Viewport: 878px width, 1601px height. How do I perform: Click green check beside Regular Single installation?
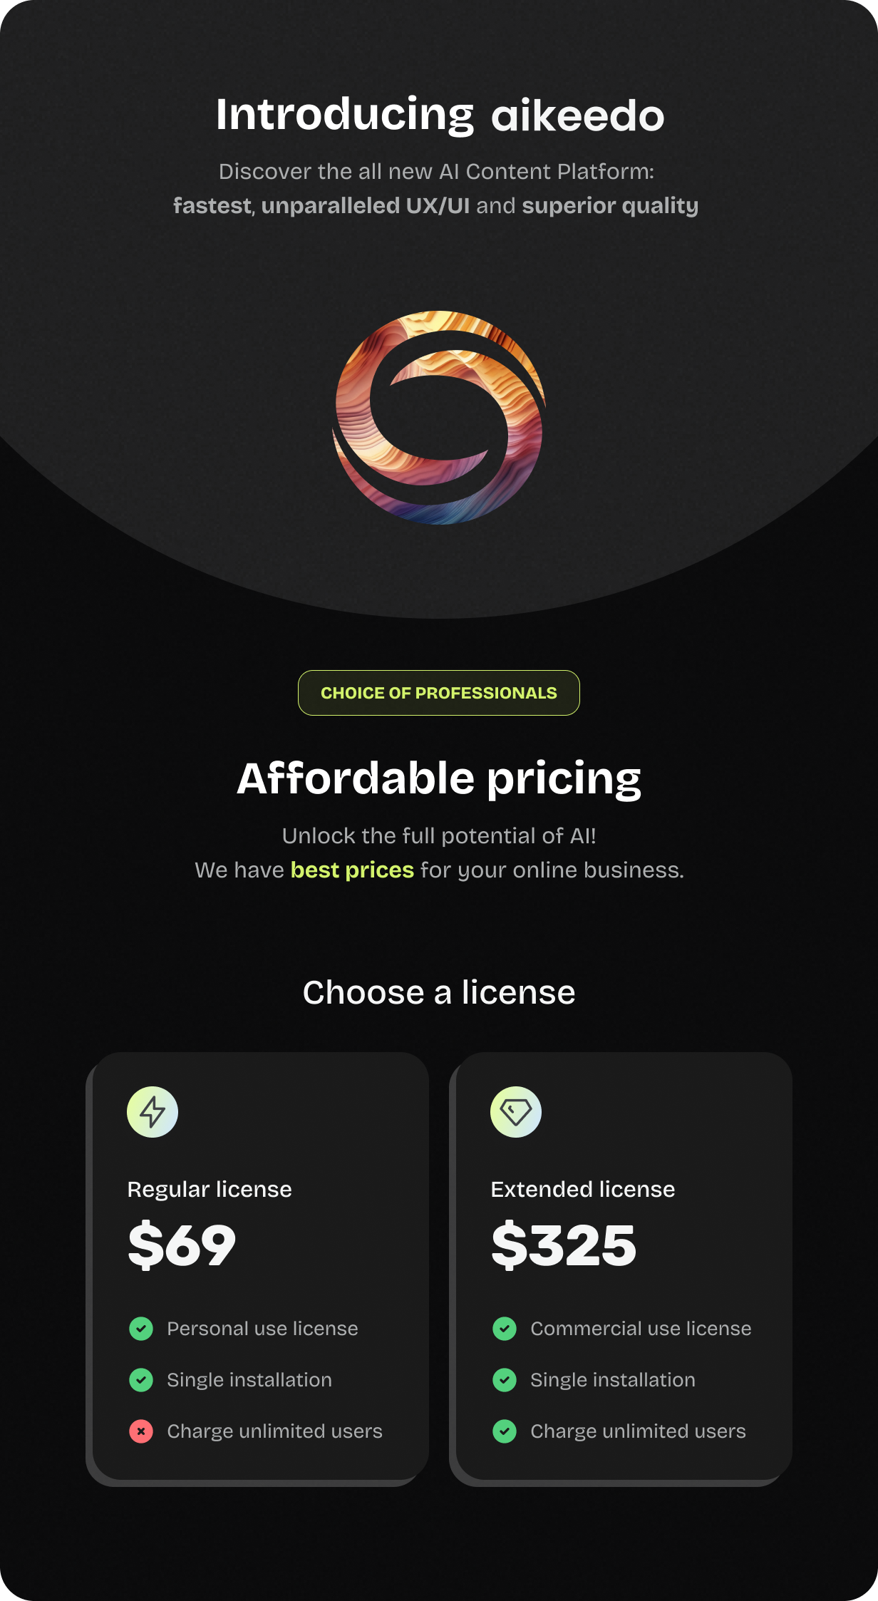point(141,1380)
